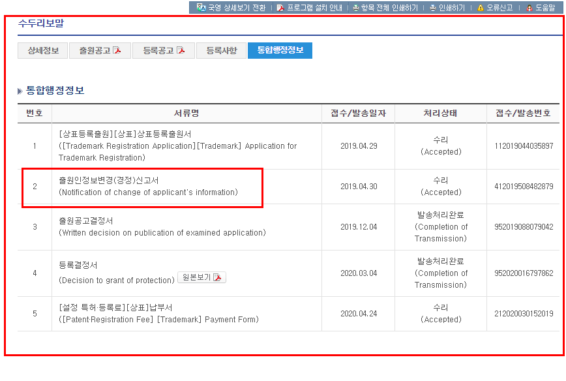
Task: Click the PDF icon in 원본보기 button
Action: pos(217,277)
